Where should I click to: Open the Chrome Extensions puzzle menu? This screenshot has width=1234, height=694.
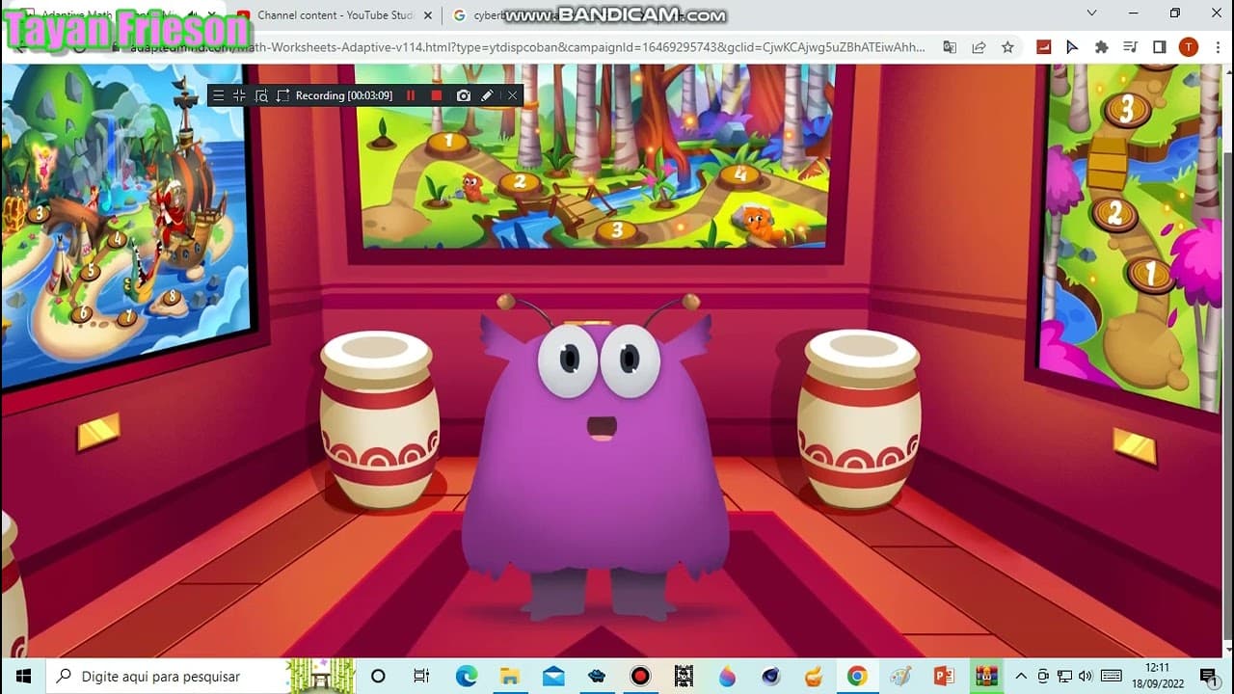pyautogui.click(x=1101, y=47)
